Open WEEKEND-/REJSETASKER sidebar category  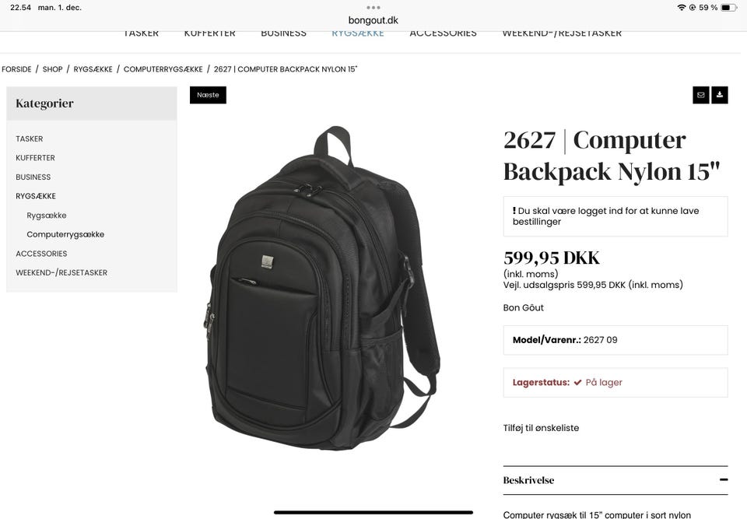point(61,272)
